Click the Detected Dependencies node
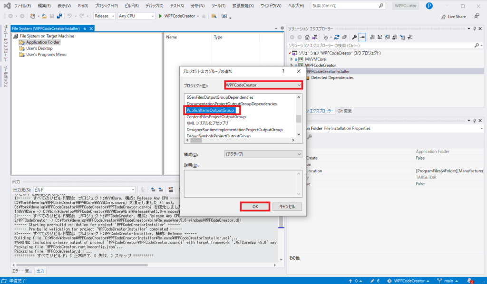This screenshot has height=284, width=487. (332, 78)
